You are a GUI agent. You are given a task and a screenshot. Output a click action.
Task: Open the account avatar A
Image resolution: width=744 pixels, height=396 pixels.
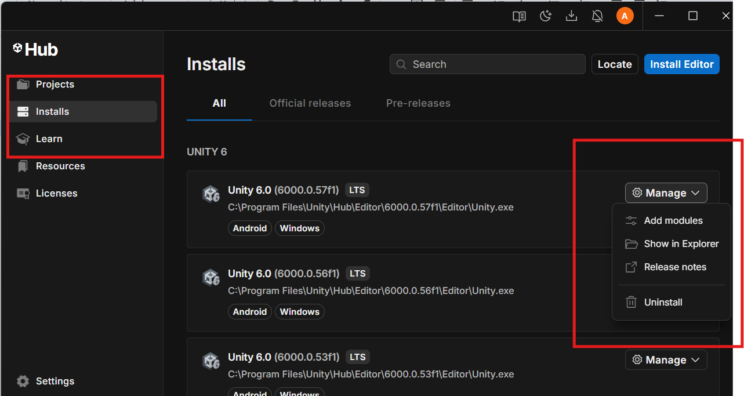tap(625, 16)
